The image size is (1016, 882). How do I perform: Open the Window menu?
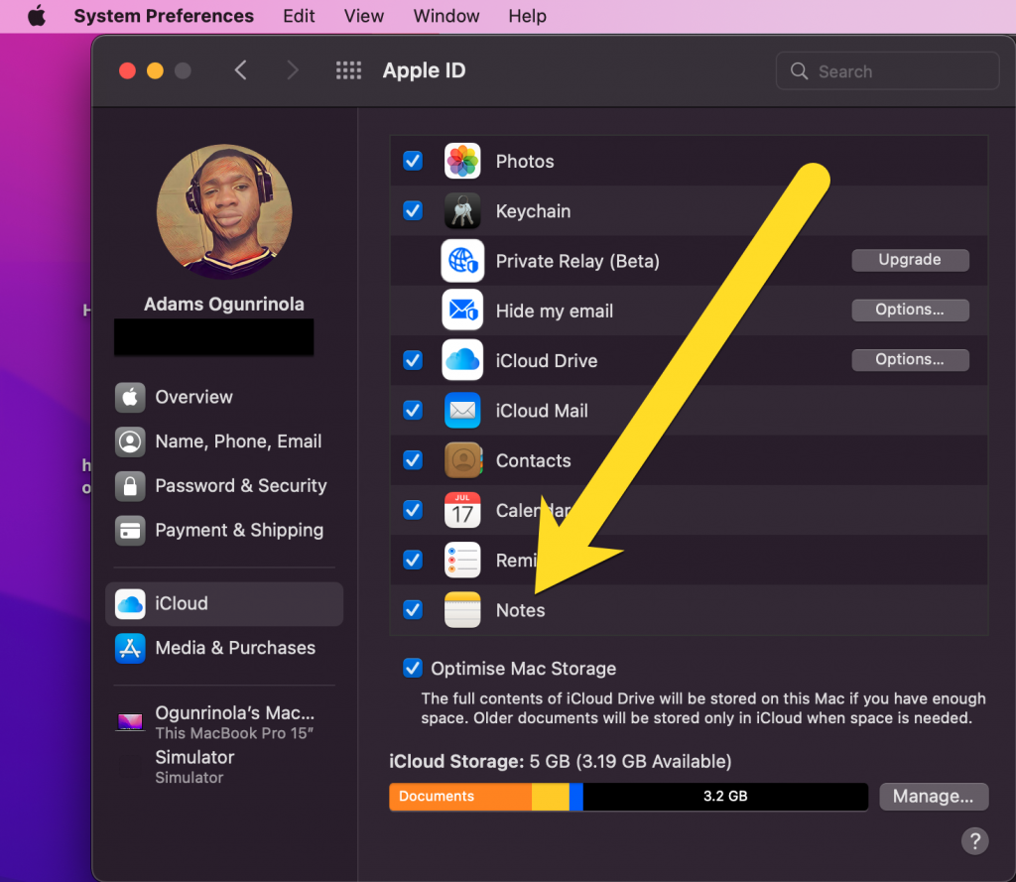point(446,16)
